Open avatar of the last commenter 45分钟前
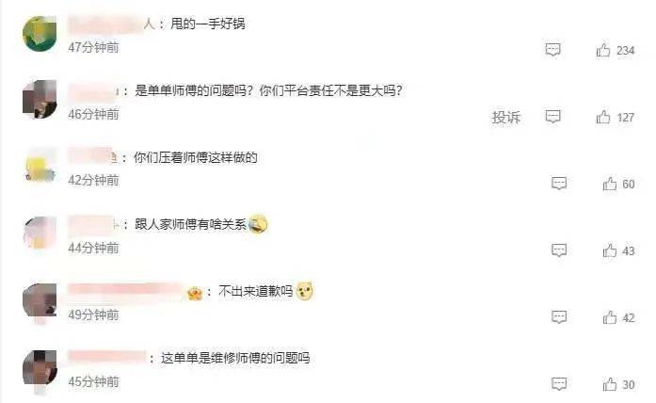This screenshot has height=403, width=656. [40, 368]
